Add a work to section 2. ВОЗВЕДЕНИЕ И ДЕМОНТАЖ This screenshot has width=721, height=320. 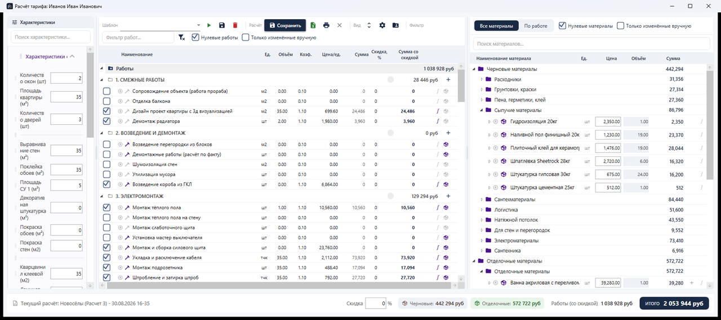pos(448,133)
